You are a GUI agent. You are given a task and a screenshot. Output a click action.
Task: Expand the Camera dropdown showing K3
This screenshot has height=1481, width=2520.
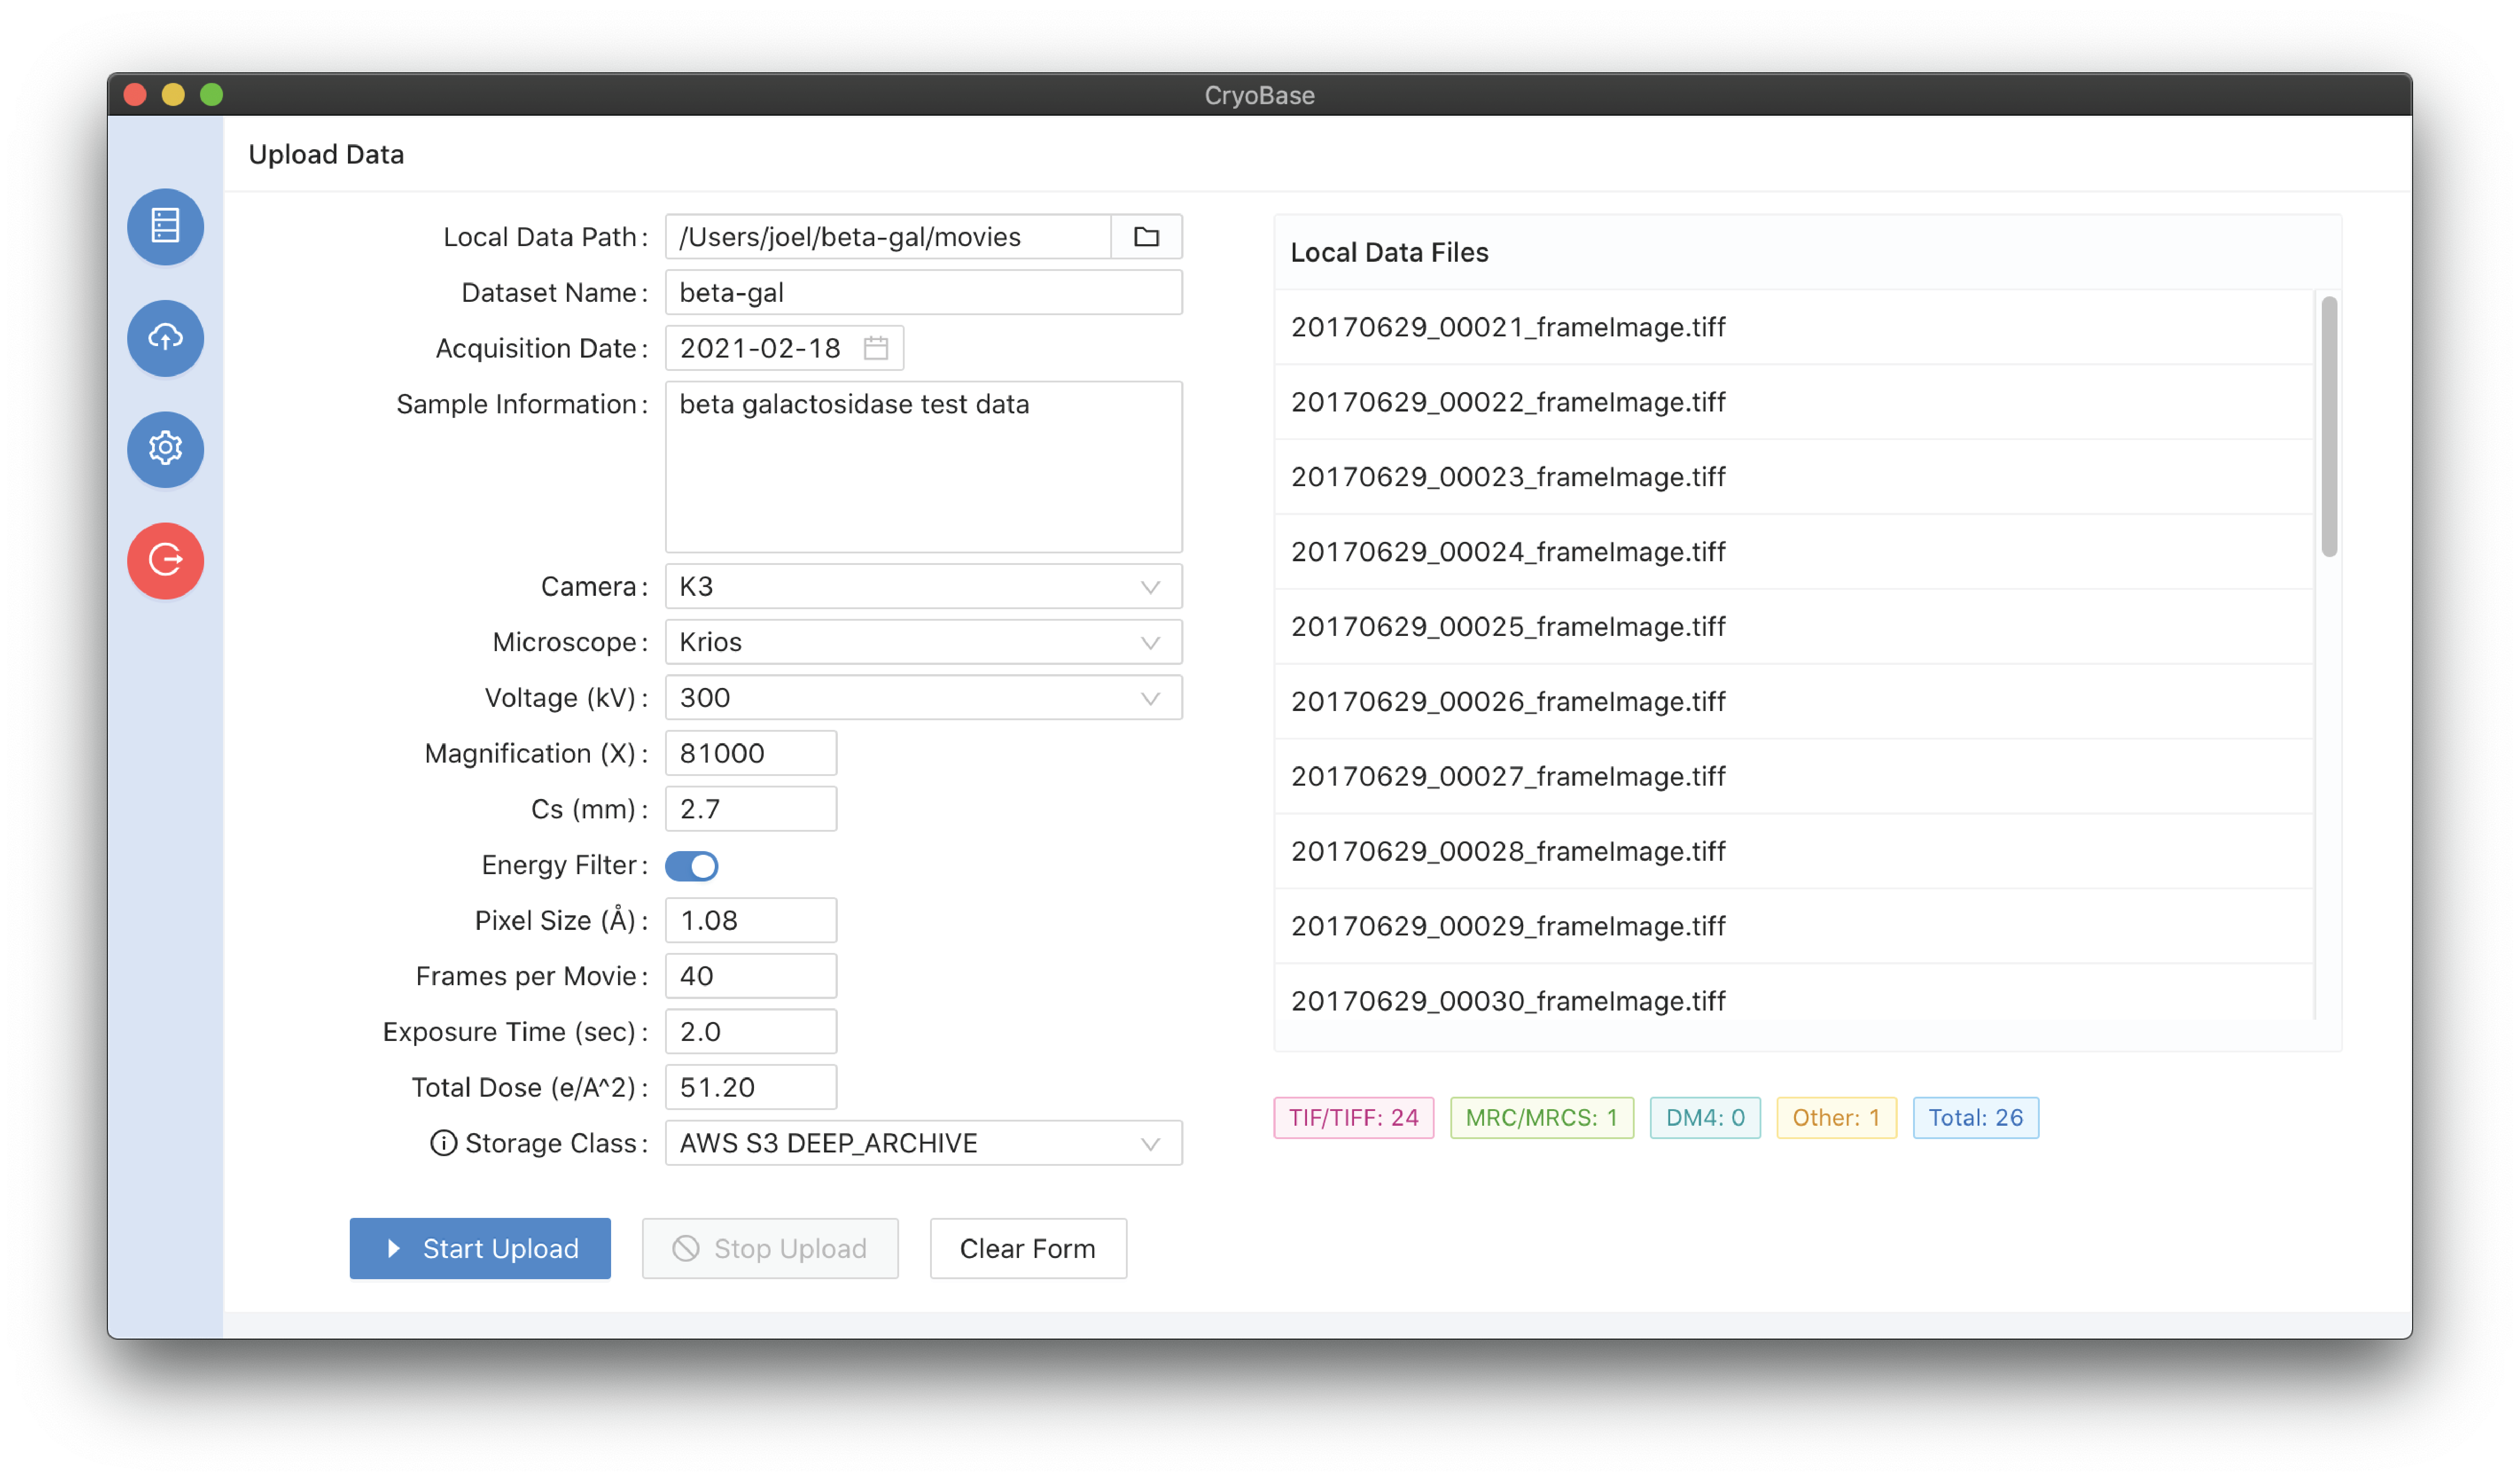point(922,586)
